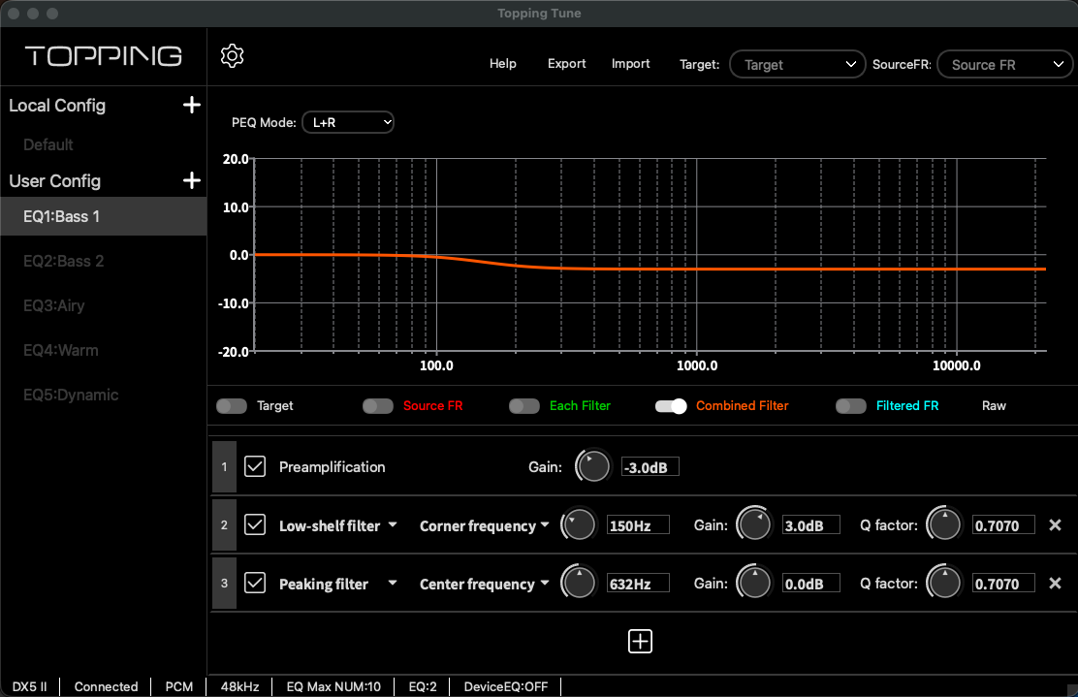Open the Help menu

502,63
